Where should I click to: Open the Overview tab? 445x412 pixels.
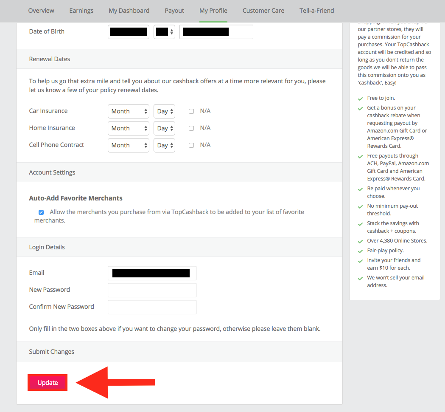41,11
